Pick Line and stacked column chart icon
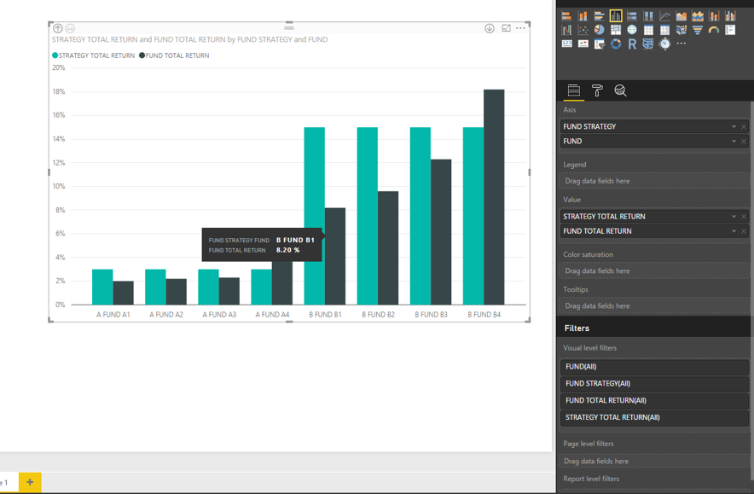The height and width of the screenshot is (494, 754). pos(714,16)
